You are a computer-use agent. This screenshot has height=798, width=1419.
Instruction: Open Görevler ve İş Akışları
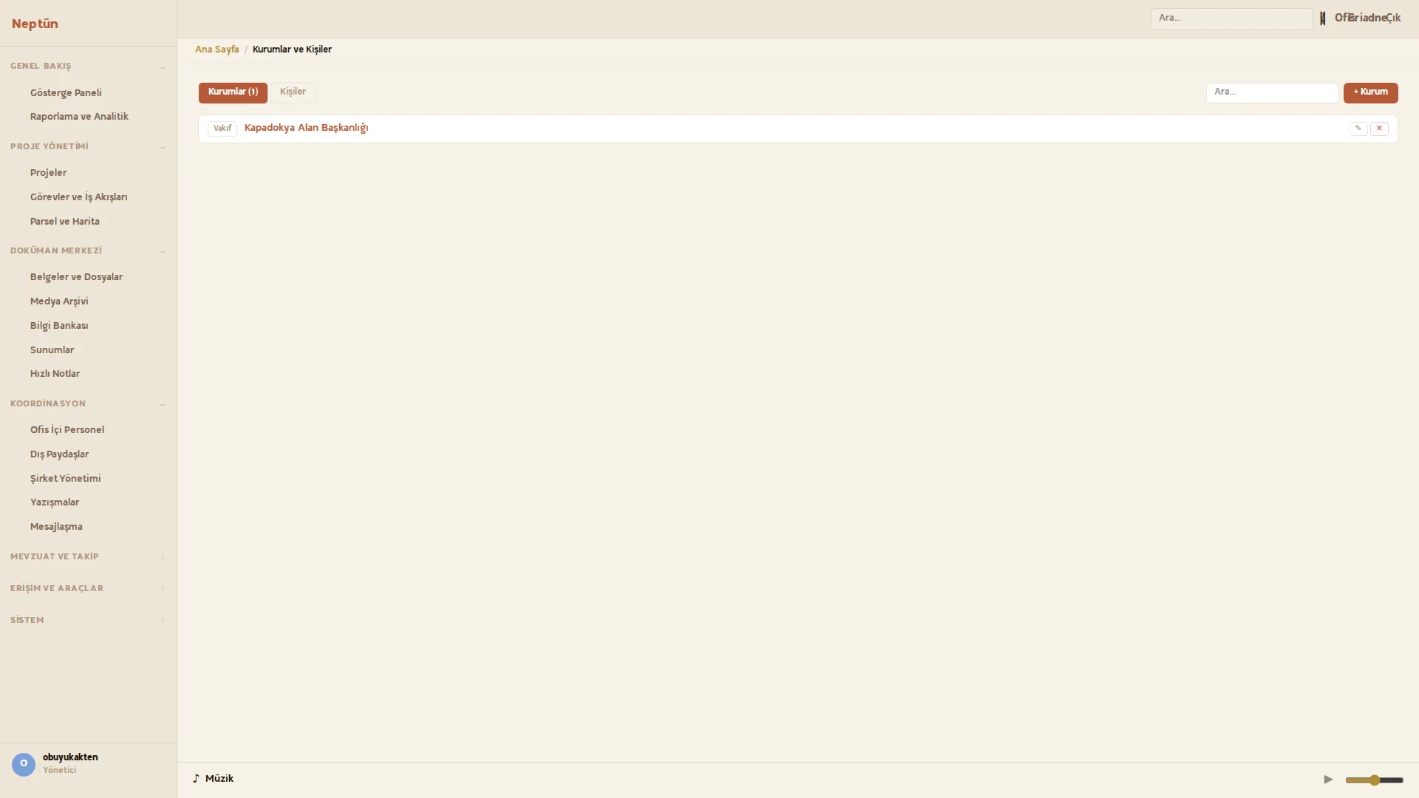pyautogui.click(x=78, y=197)
